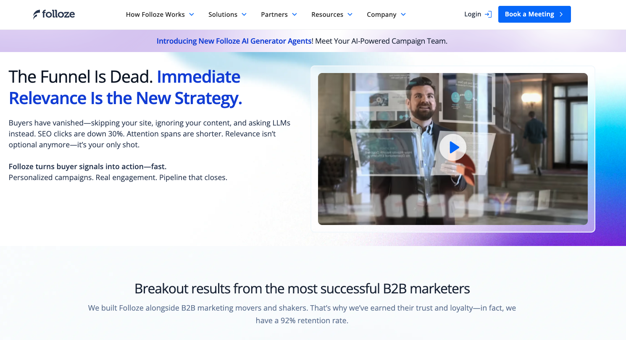Click 'Immediate Relevance Is the New Strategy' heading

pyautogui.click(x=125, y=87)
